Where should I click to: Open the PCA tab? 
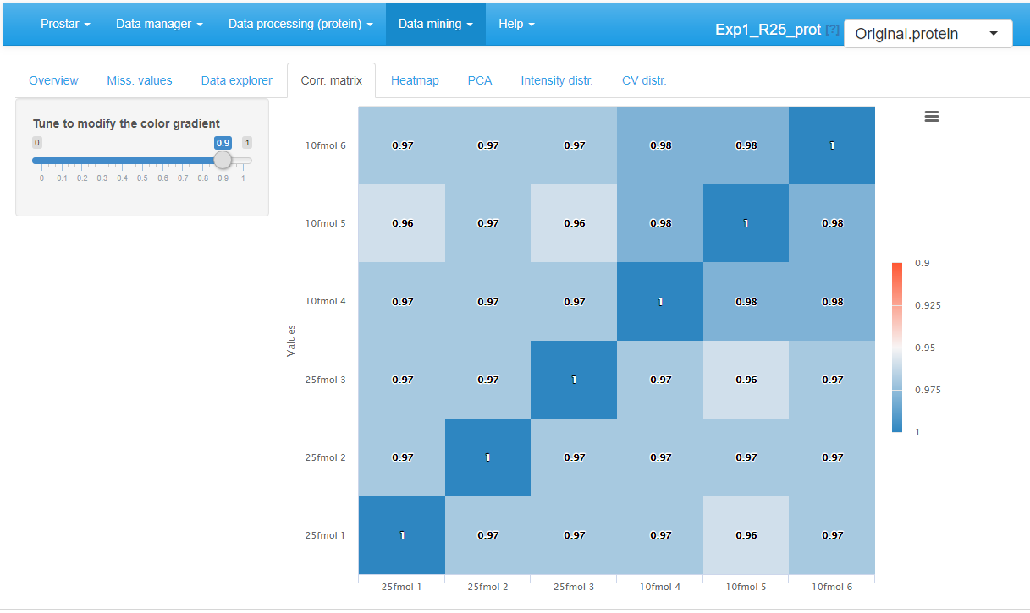tap(480, 79)
